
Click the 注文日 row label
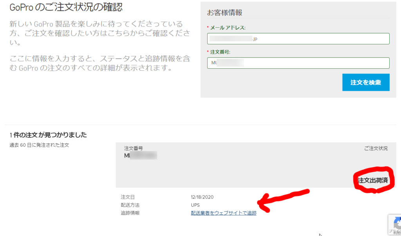[x=128, y=197]
